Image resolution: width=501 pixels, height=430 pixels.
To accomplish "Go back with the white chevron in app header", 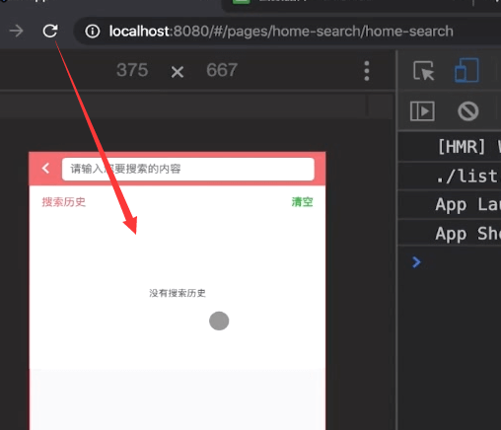I will coord(45,169).
